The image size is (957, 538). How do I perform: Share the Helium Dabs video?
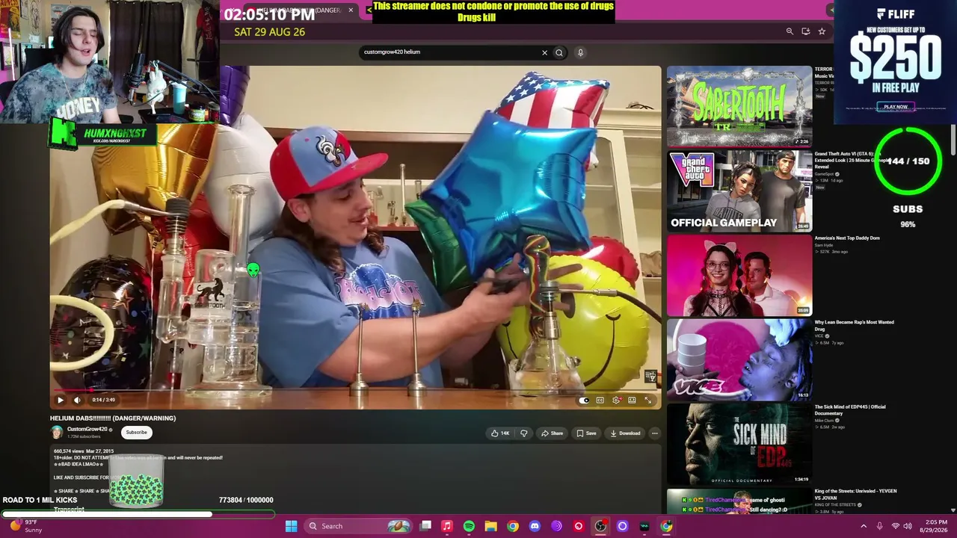pyautogui.click(x=552, y=433)
